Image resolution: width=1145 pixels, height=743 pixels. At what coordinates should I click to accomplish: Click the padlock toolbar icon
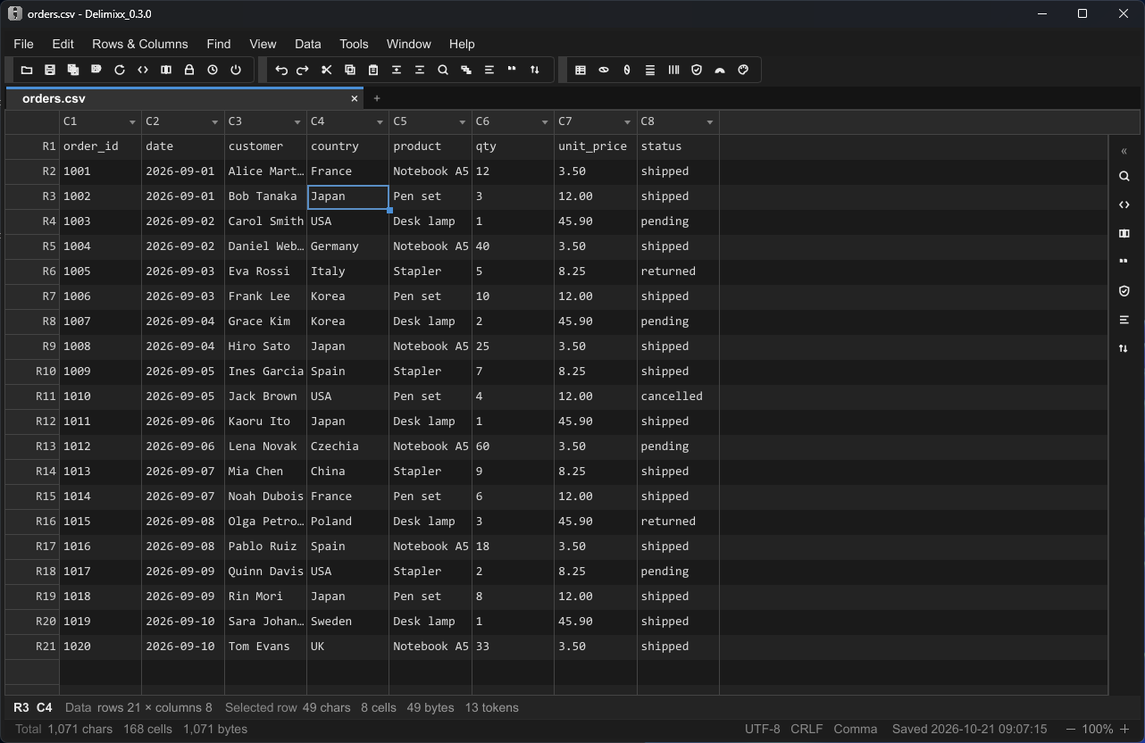coord(189,70)
